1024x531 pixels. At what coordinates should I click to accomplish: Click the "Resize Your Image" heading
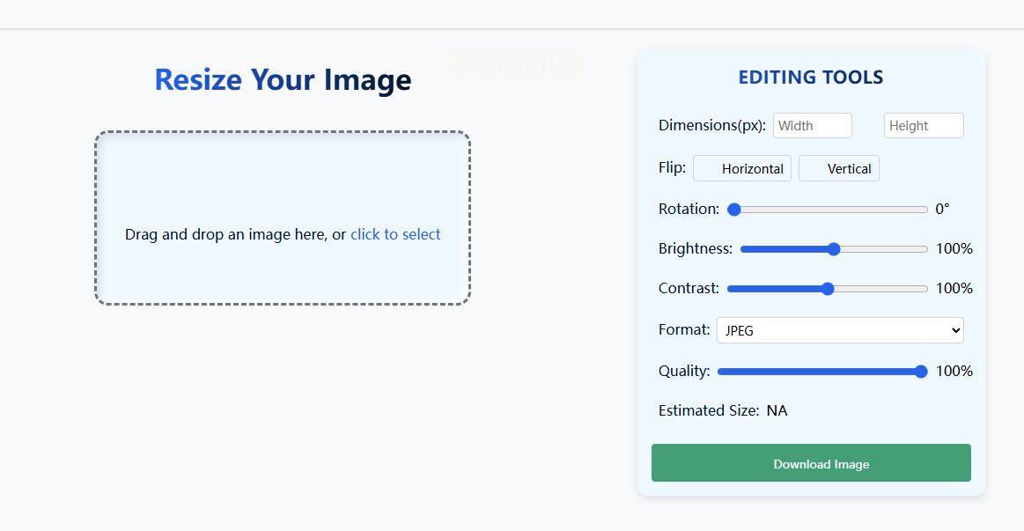pyautogui.click(x=283, y=80)
